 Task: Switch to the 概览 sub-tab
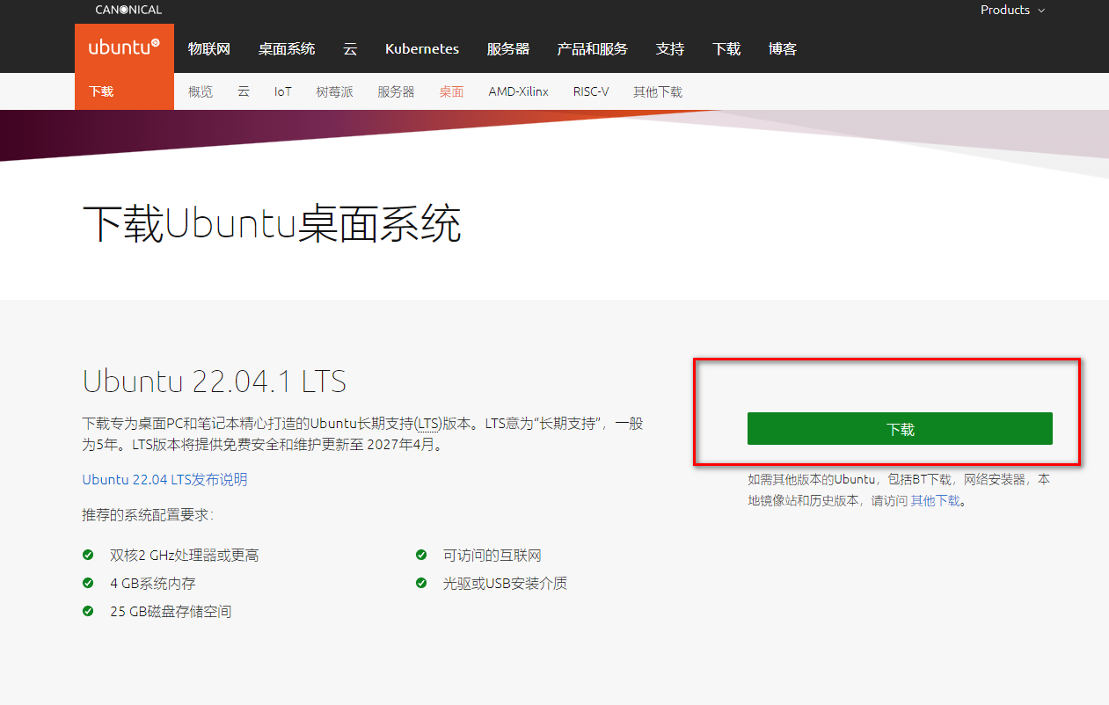coord(201,91)
